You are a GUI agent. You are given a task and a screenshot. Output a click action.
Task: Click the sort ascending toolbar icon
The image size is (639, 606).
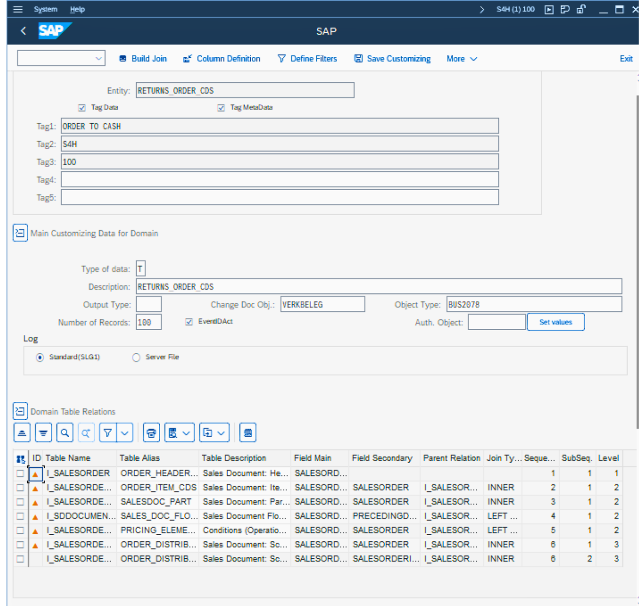point(22,433)
